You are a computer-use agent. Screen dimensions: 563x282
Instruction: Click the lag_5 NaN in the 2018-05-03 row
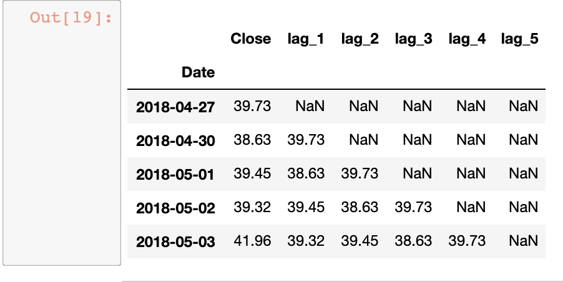[x=523, y=241]
